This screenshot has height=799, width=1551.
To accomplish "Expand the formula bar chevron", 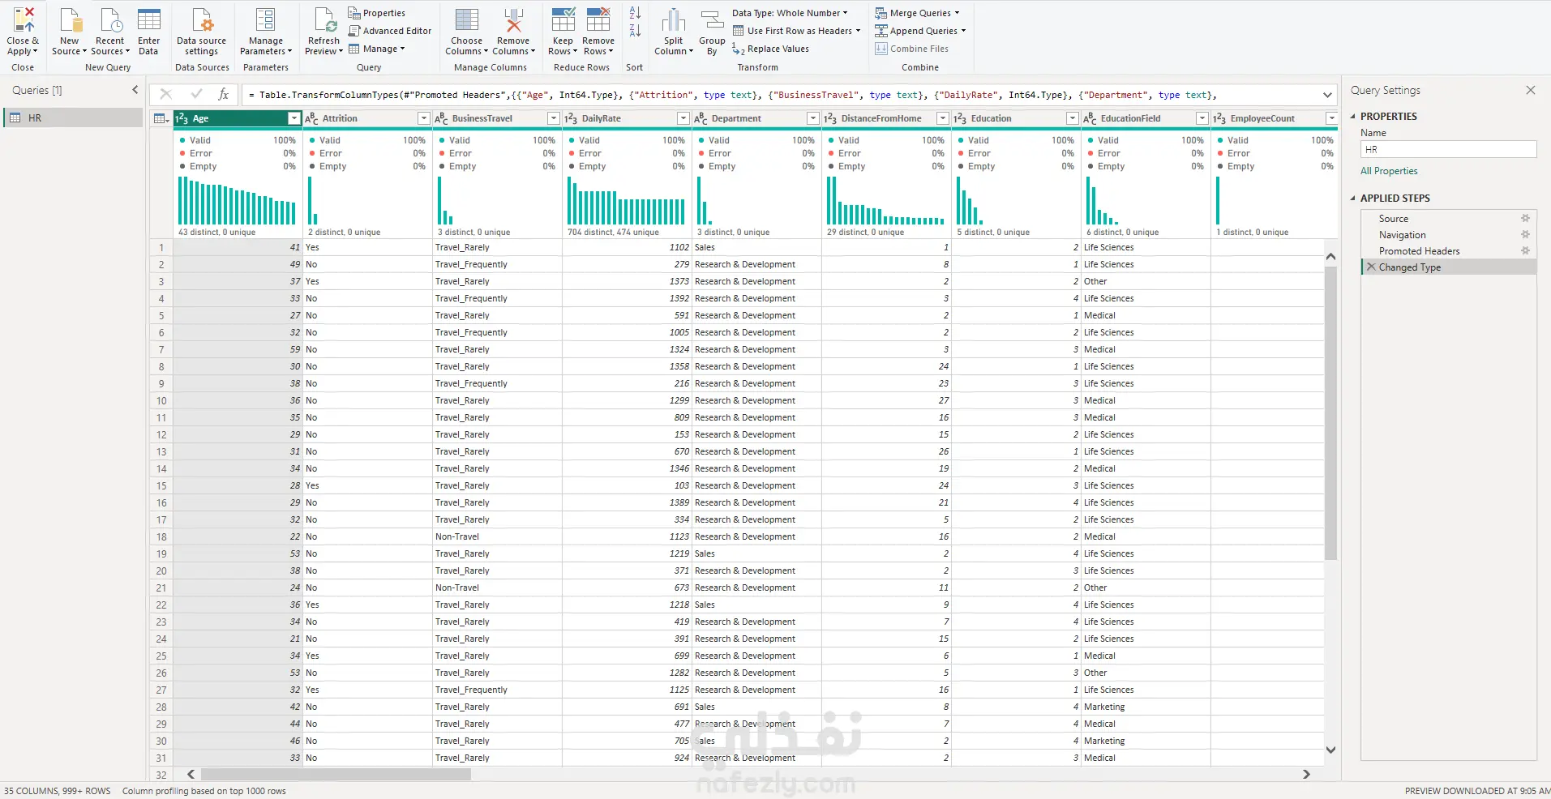I will 1327,95.
